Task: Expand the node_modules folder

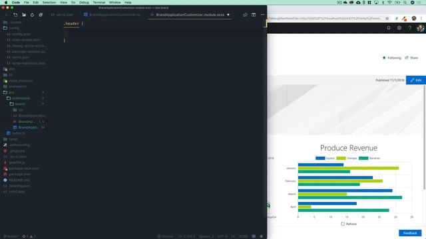Action: [x=18, y=81]
